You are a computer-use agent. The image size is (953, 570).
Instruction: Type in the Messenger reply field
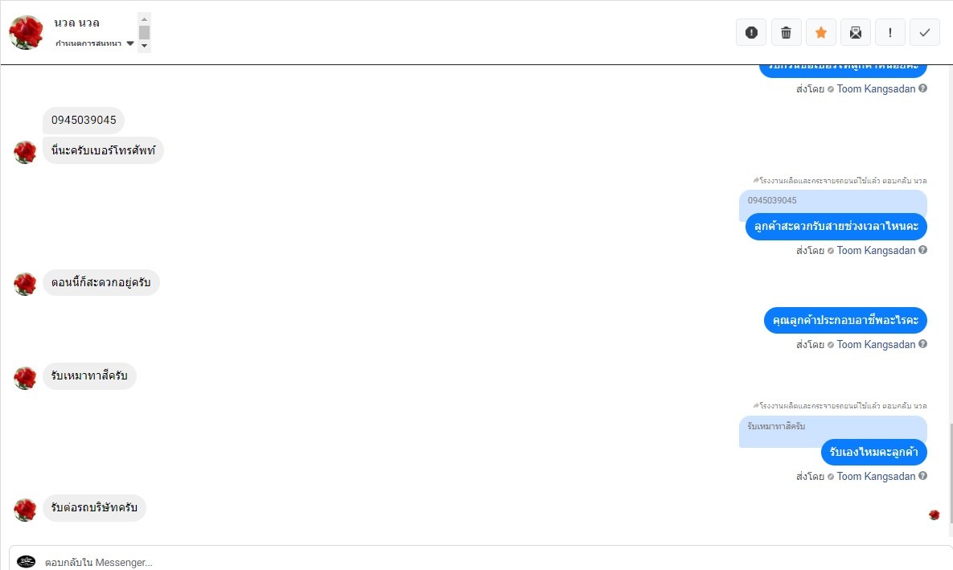point(483,562)
